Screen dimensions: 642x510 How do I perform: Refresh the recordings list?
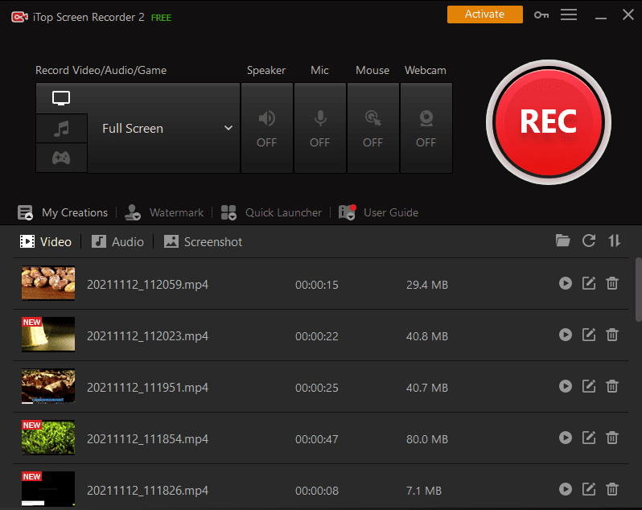pos(589,241)
